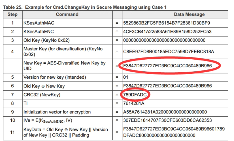This screenshot has width=234, height=141.
Task: Click the Master Key value C8EE97FD8B00185E...
Action: (x=168, y=52)
